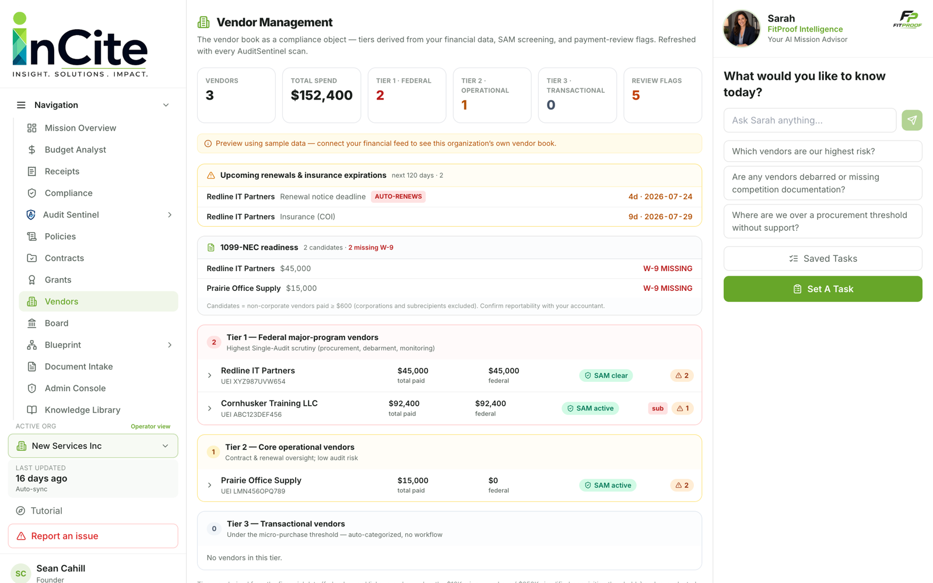Click the sub tag on Cornhusker Training
Viewport: 933px width, 583px height.
coord(658,408)
